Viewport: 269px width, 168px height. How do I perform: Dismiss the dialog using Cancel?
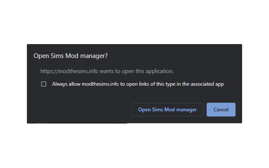tap(221, 110)
